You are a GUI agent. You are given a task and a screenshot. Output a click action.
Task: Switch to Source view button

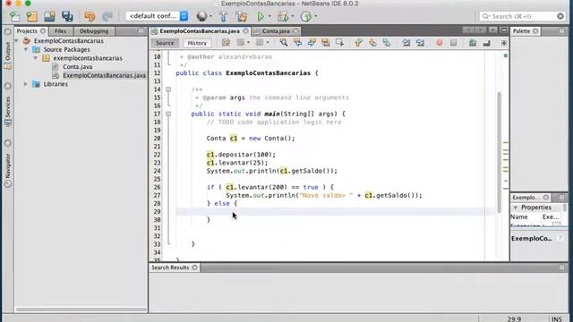coord(165,43)
